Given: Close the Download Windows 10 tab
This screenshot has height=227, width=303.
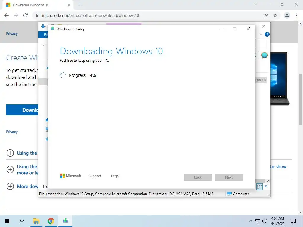Looking at the screenshot, I should click(69, 5).
